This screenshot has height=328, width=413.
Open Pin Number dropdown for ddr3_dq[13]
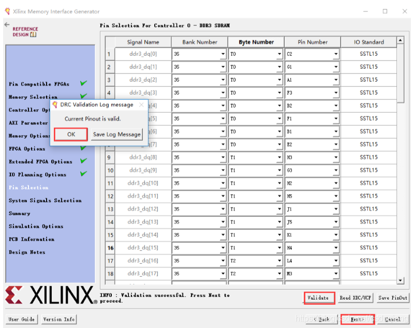pyautogui.click(x=335, y=222)
